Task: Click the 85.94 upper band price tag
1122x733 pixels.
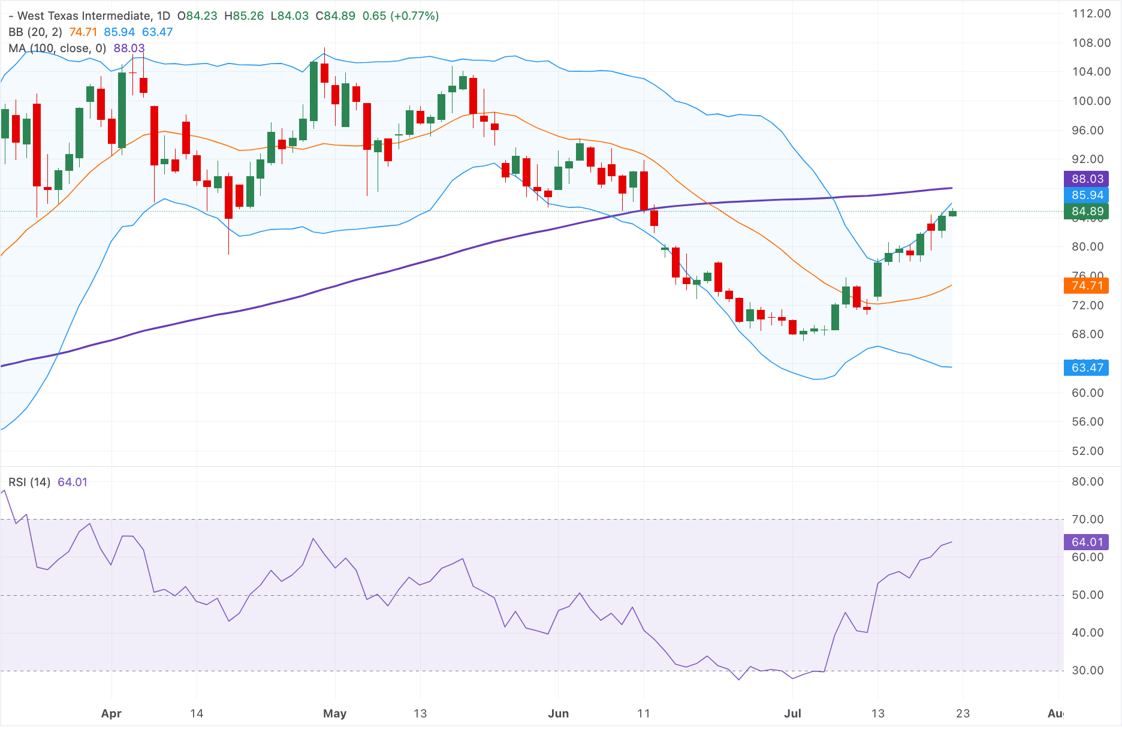Action: click(1087, 195)
